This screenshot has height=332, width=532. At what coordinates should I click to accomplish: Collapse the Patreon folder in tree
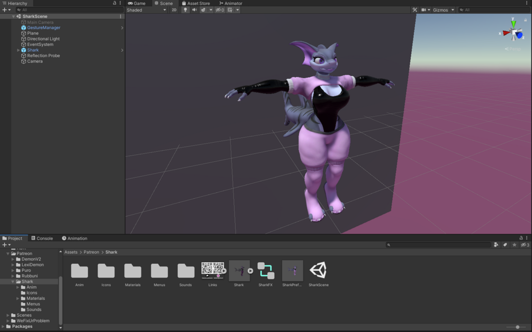coord(8,253)
